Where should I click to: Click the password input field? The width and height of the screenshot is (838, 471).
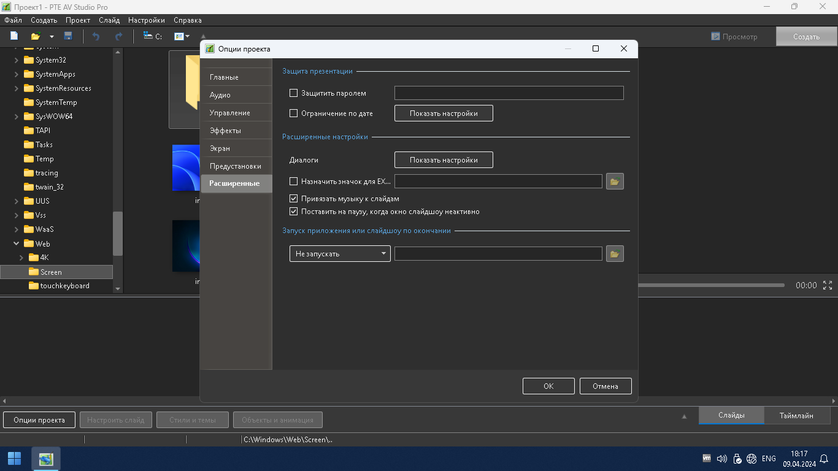509,93
